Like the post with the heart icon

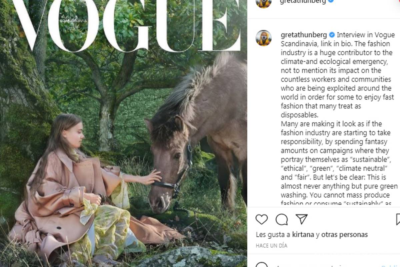coord(262,219)
